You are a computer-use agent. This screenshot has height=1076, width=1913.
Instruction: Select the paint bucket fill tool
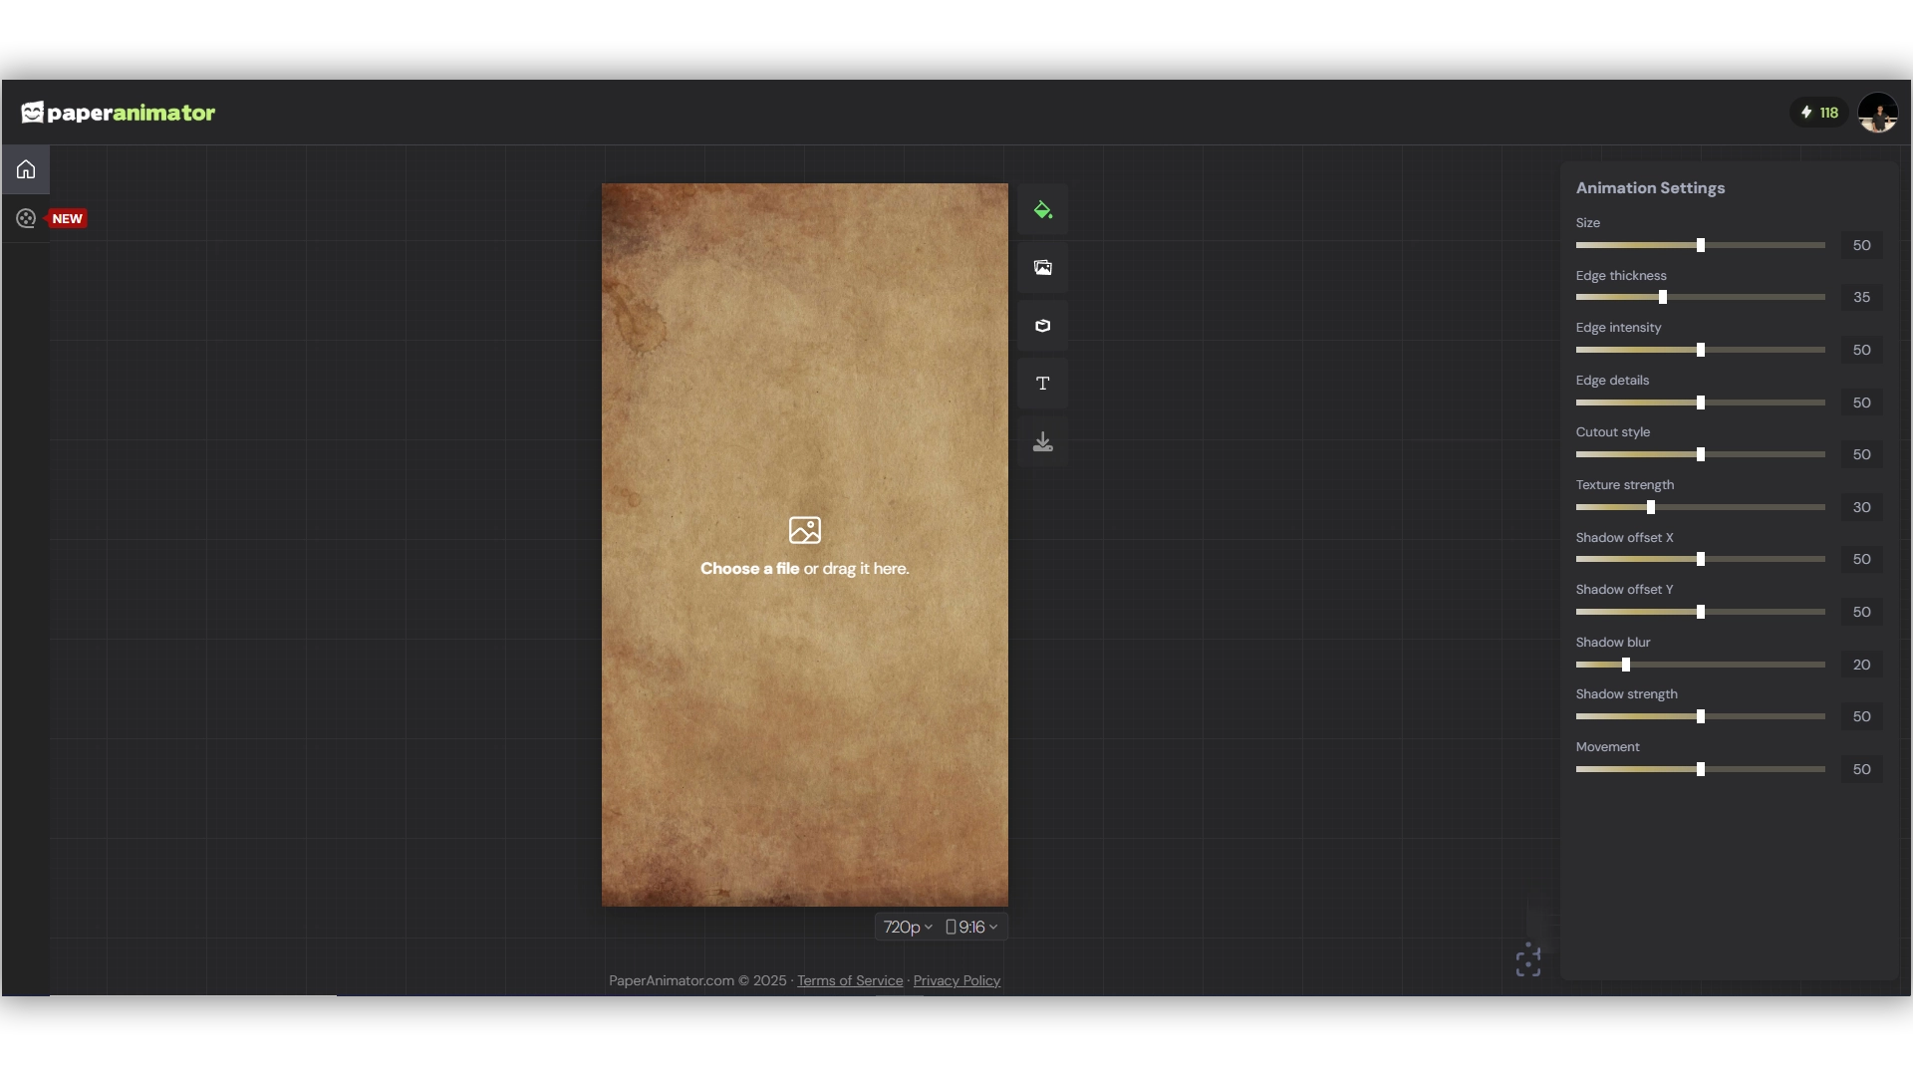click(x=1043, y=209)
